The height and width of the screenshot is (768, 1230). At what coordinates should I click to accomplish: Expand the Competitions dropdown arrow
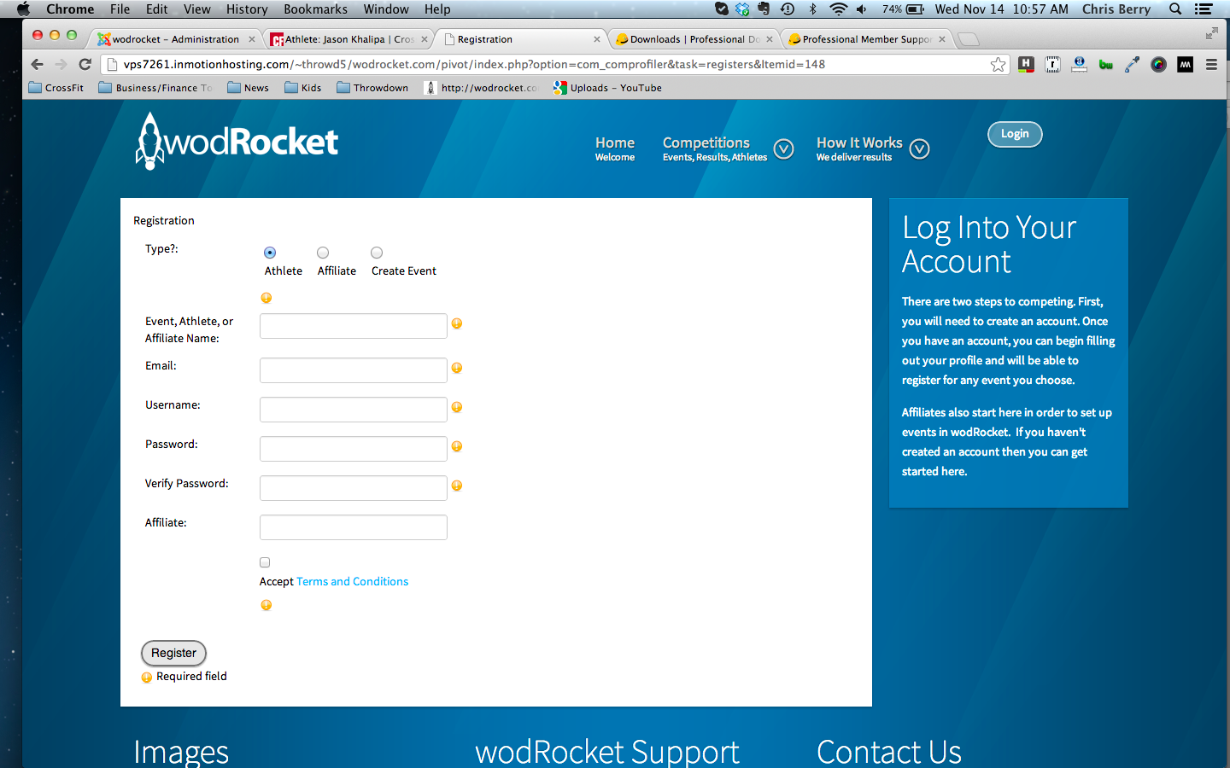[783, 149]
